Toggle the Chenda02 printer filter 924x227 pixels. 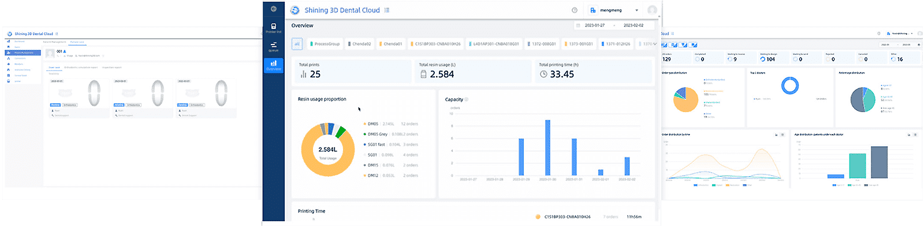click(x=360, y=43)
